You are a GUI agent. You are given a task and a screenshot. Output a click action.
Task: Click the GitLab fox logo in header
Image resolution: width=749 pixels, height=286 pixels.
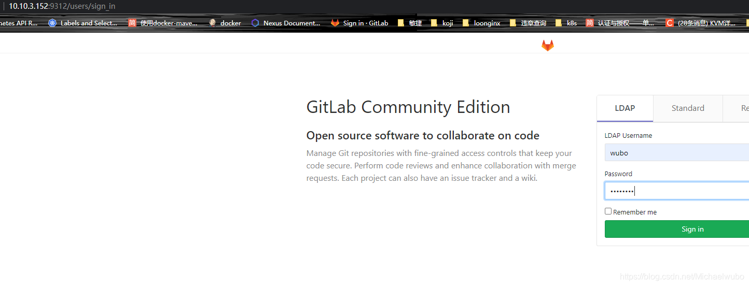(x=548, y=46)
